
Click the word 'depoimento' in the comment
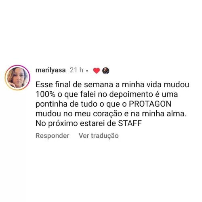[x=131, y=94]
